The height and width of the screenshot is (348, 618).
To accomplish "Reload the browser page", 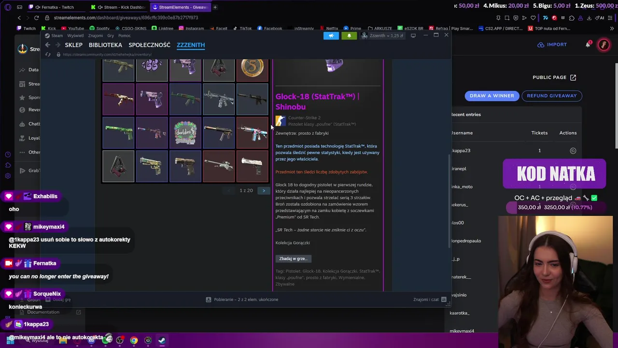I will [36, 18].
